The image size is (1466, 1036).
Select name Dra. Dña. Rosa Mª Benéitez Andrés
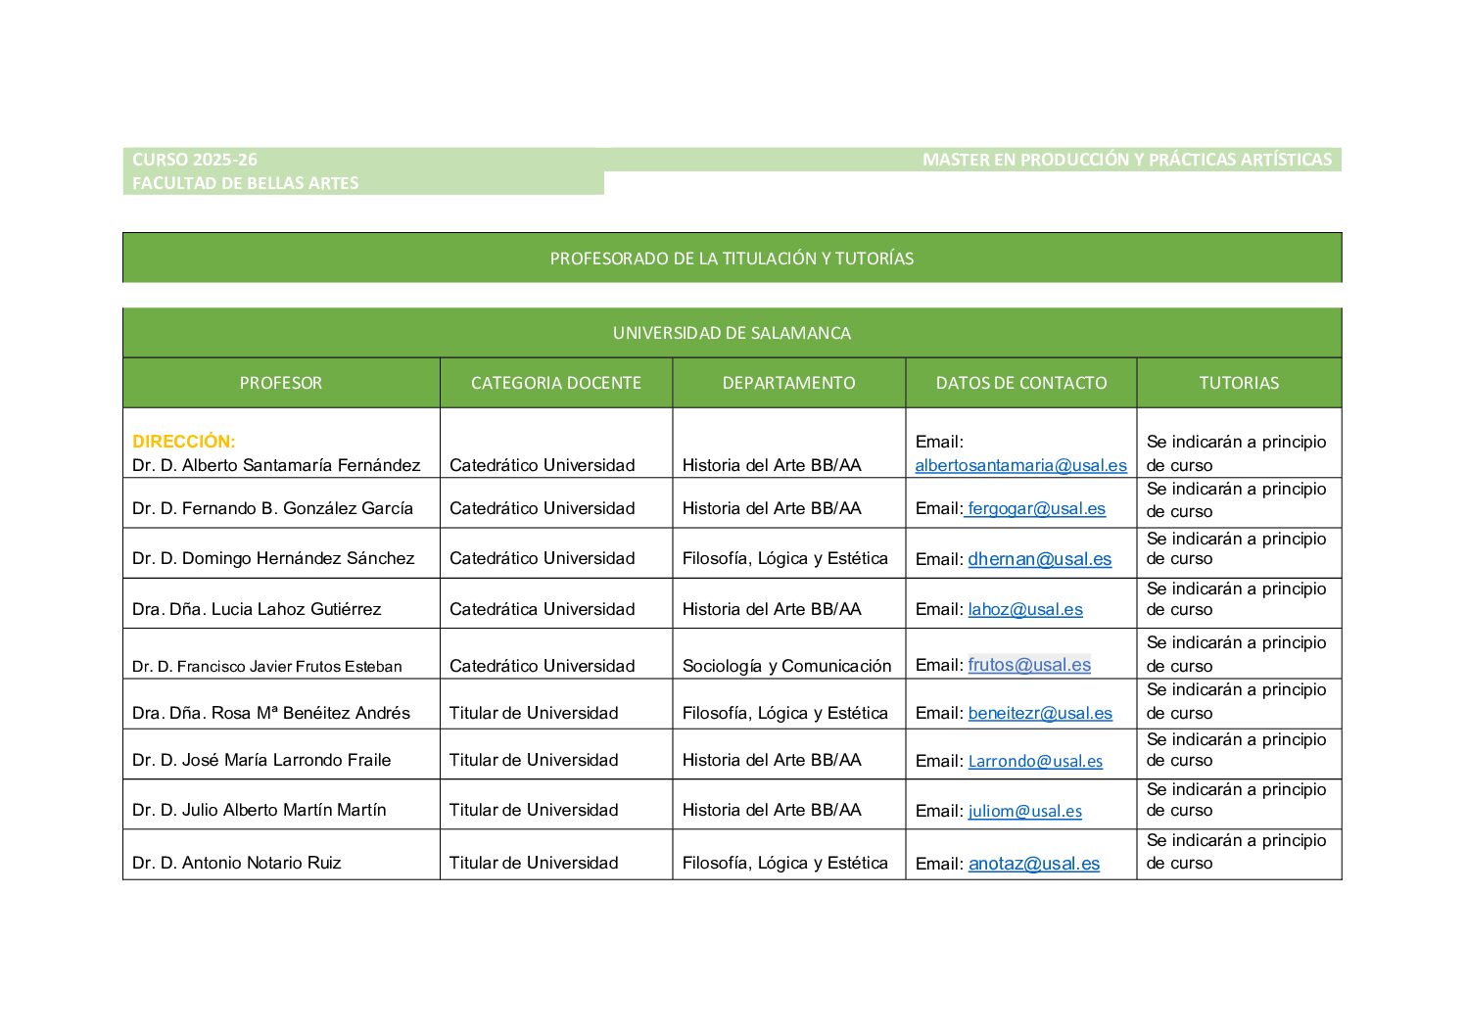point(271,713)
